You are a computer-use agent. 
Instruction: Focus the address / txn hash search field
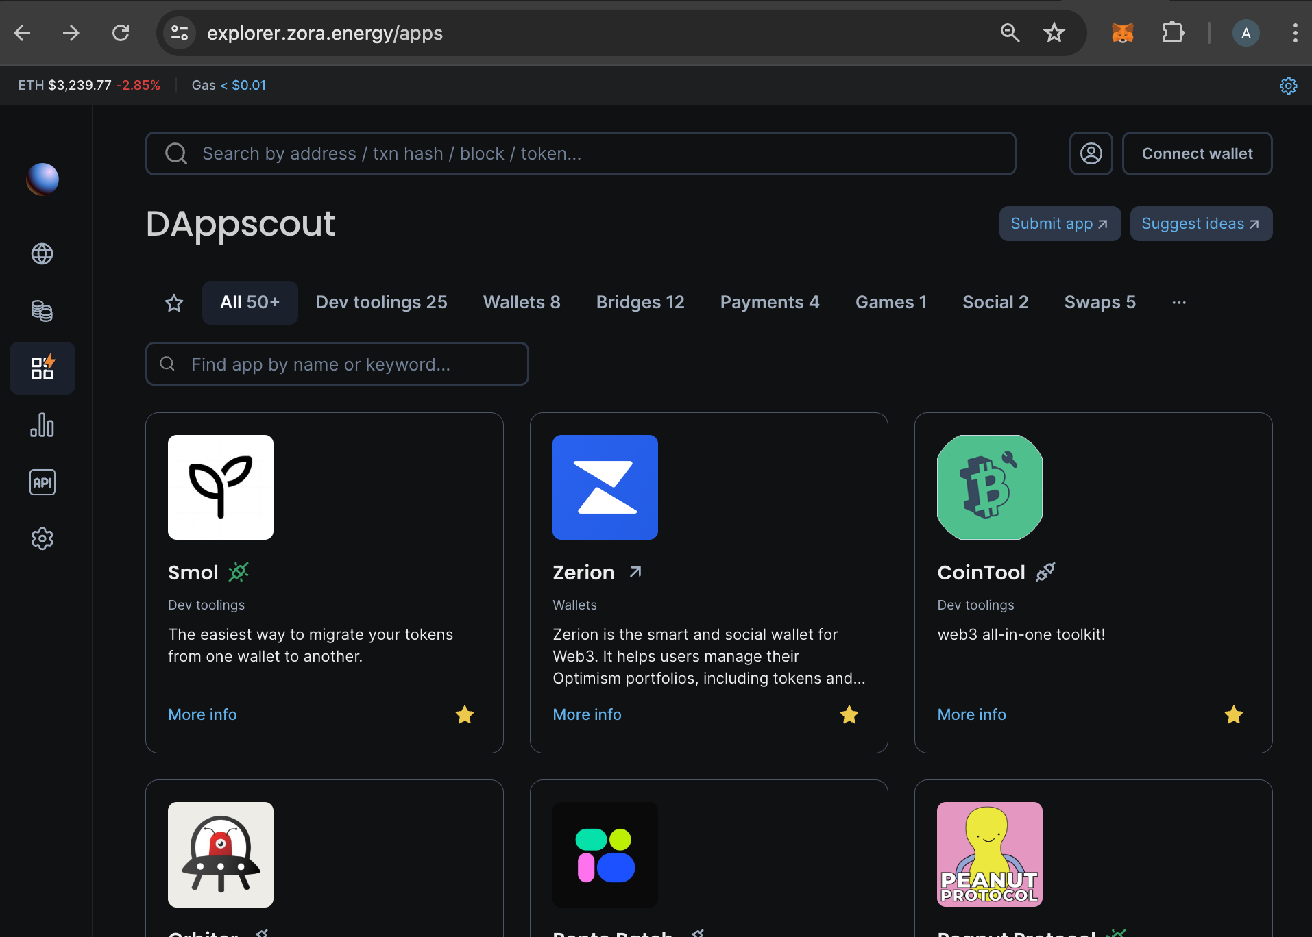coord(581,153)
